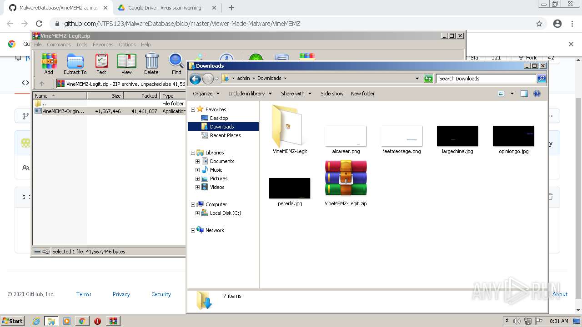
Task: Sort WinRAR list by Packed column
Action: pos(141,96)
